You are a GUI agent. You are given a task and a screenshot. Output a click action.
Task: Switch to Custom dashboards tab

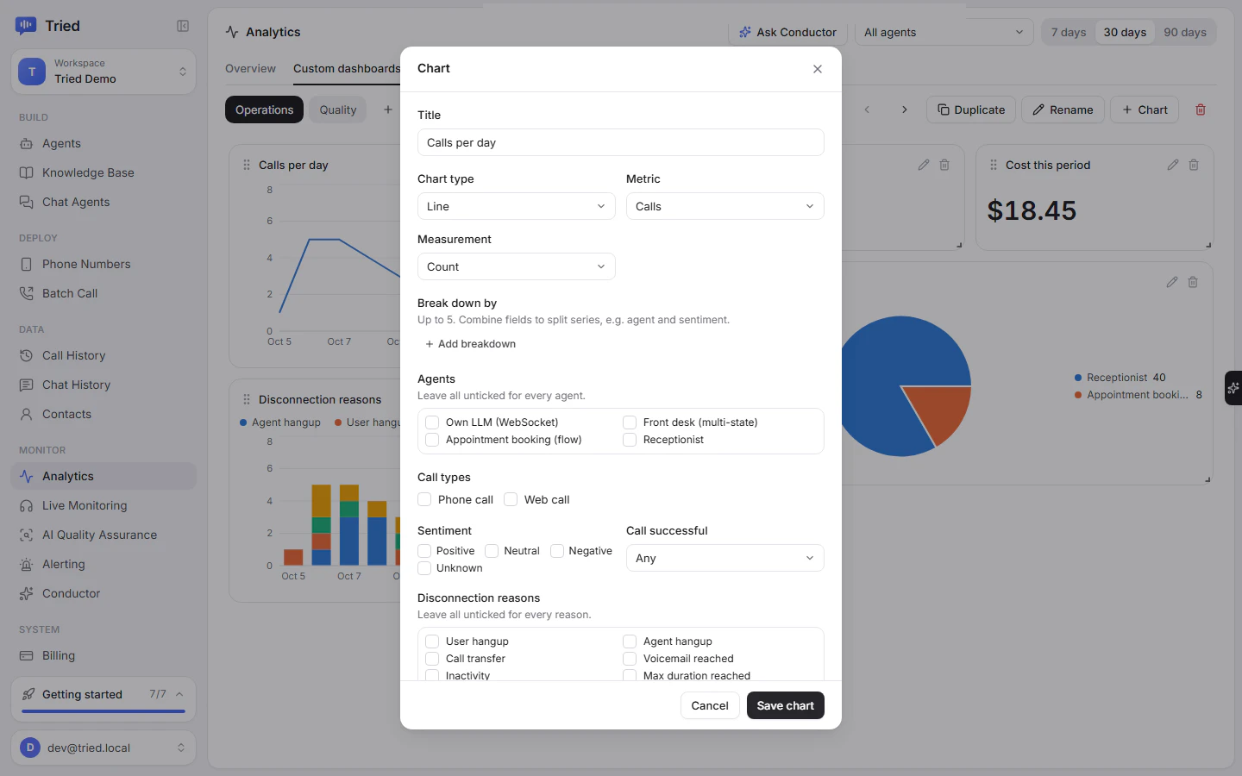(347, 69)
